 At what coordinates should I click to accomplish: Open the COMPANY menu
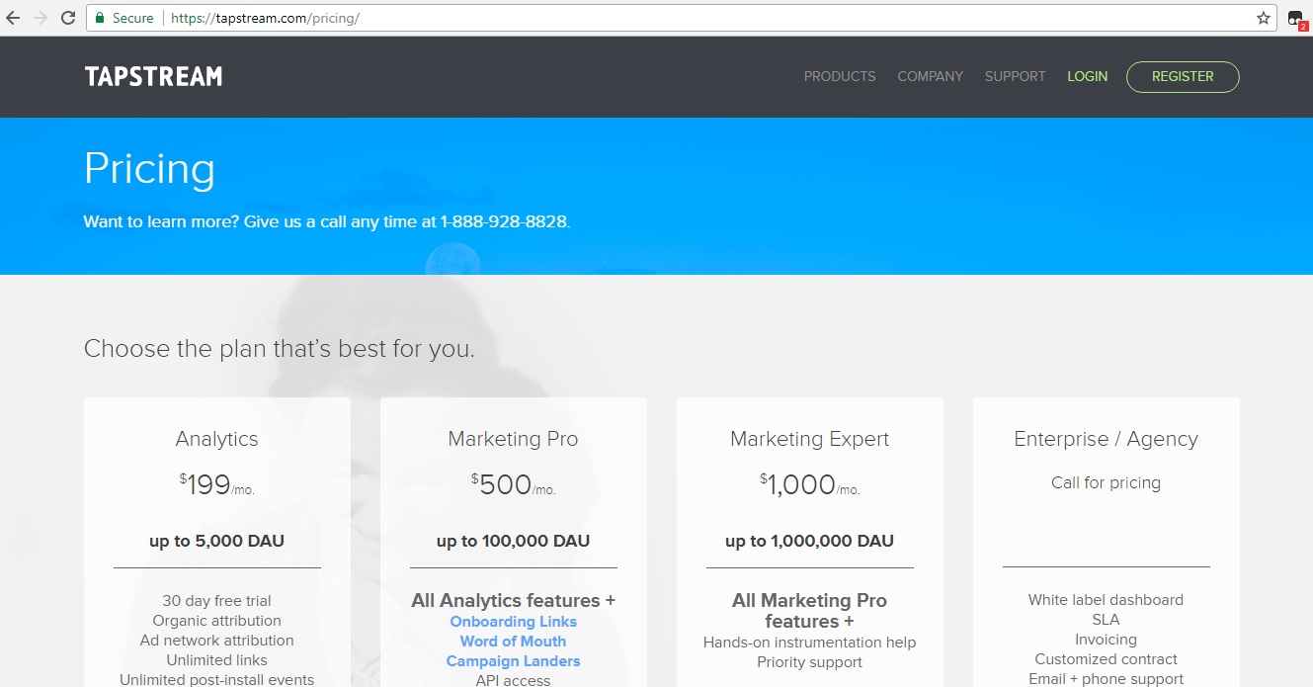930,76
